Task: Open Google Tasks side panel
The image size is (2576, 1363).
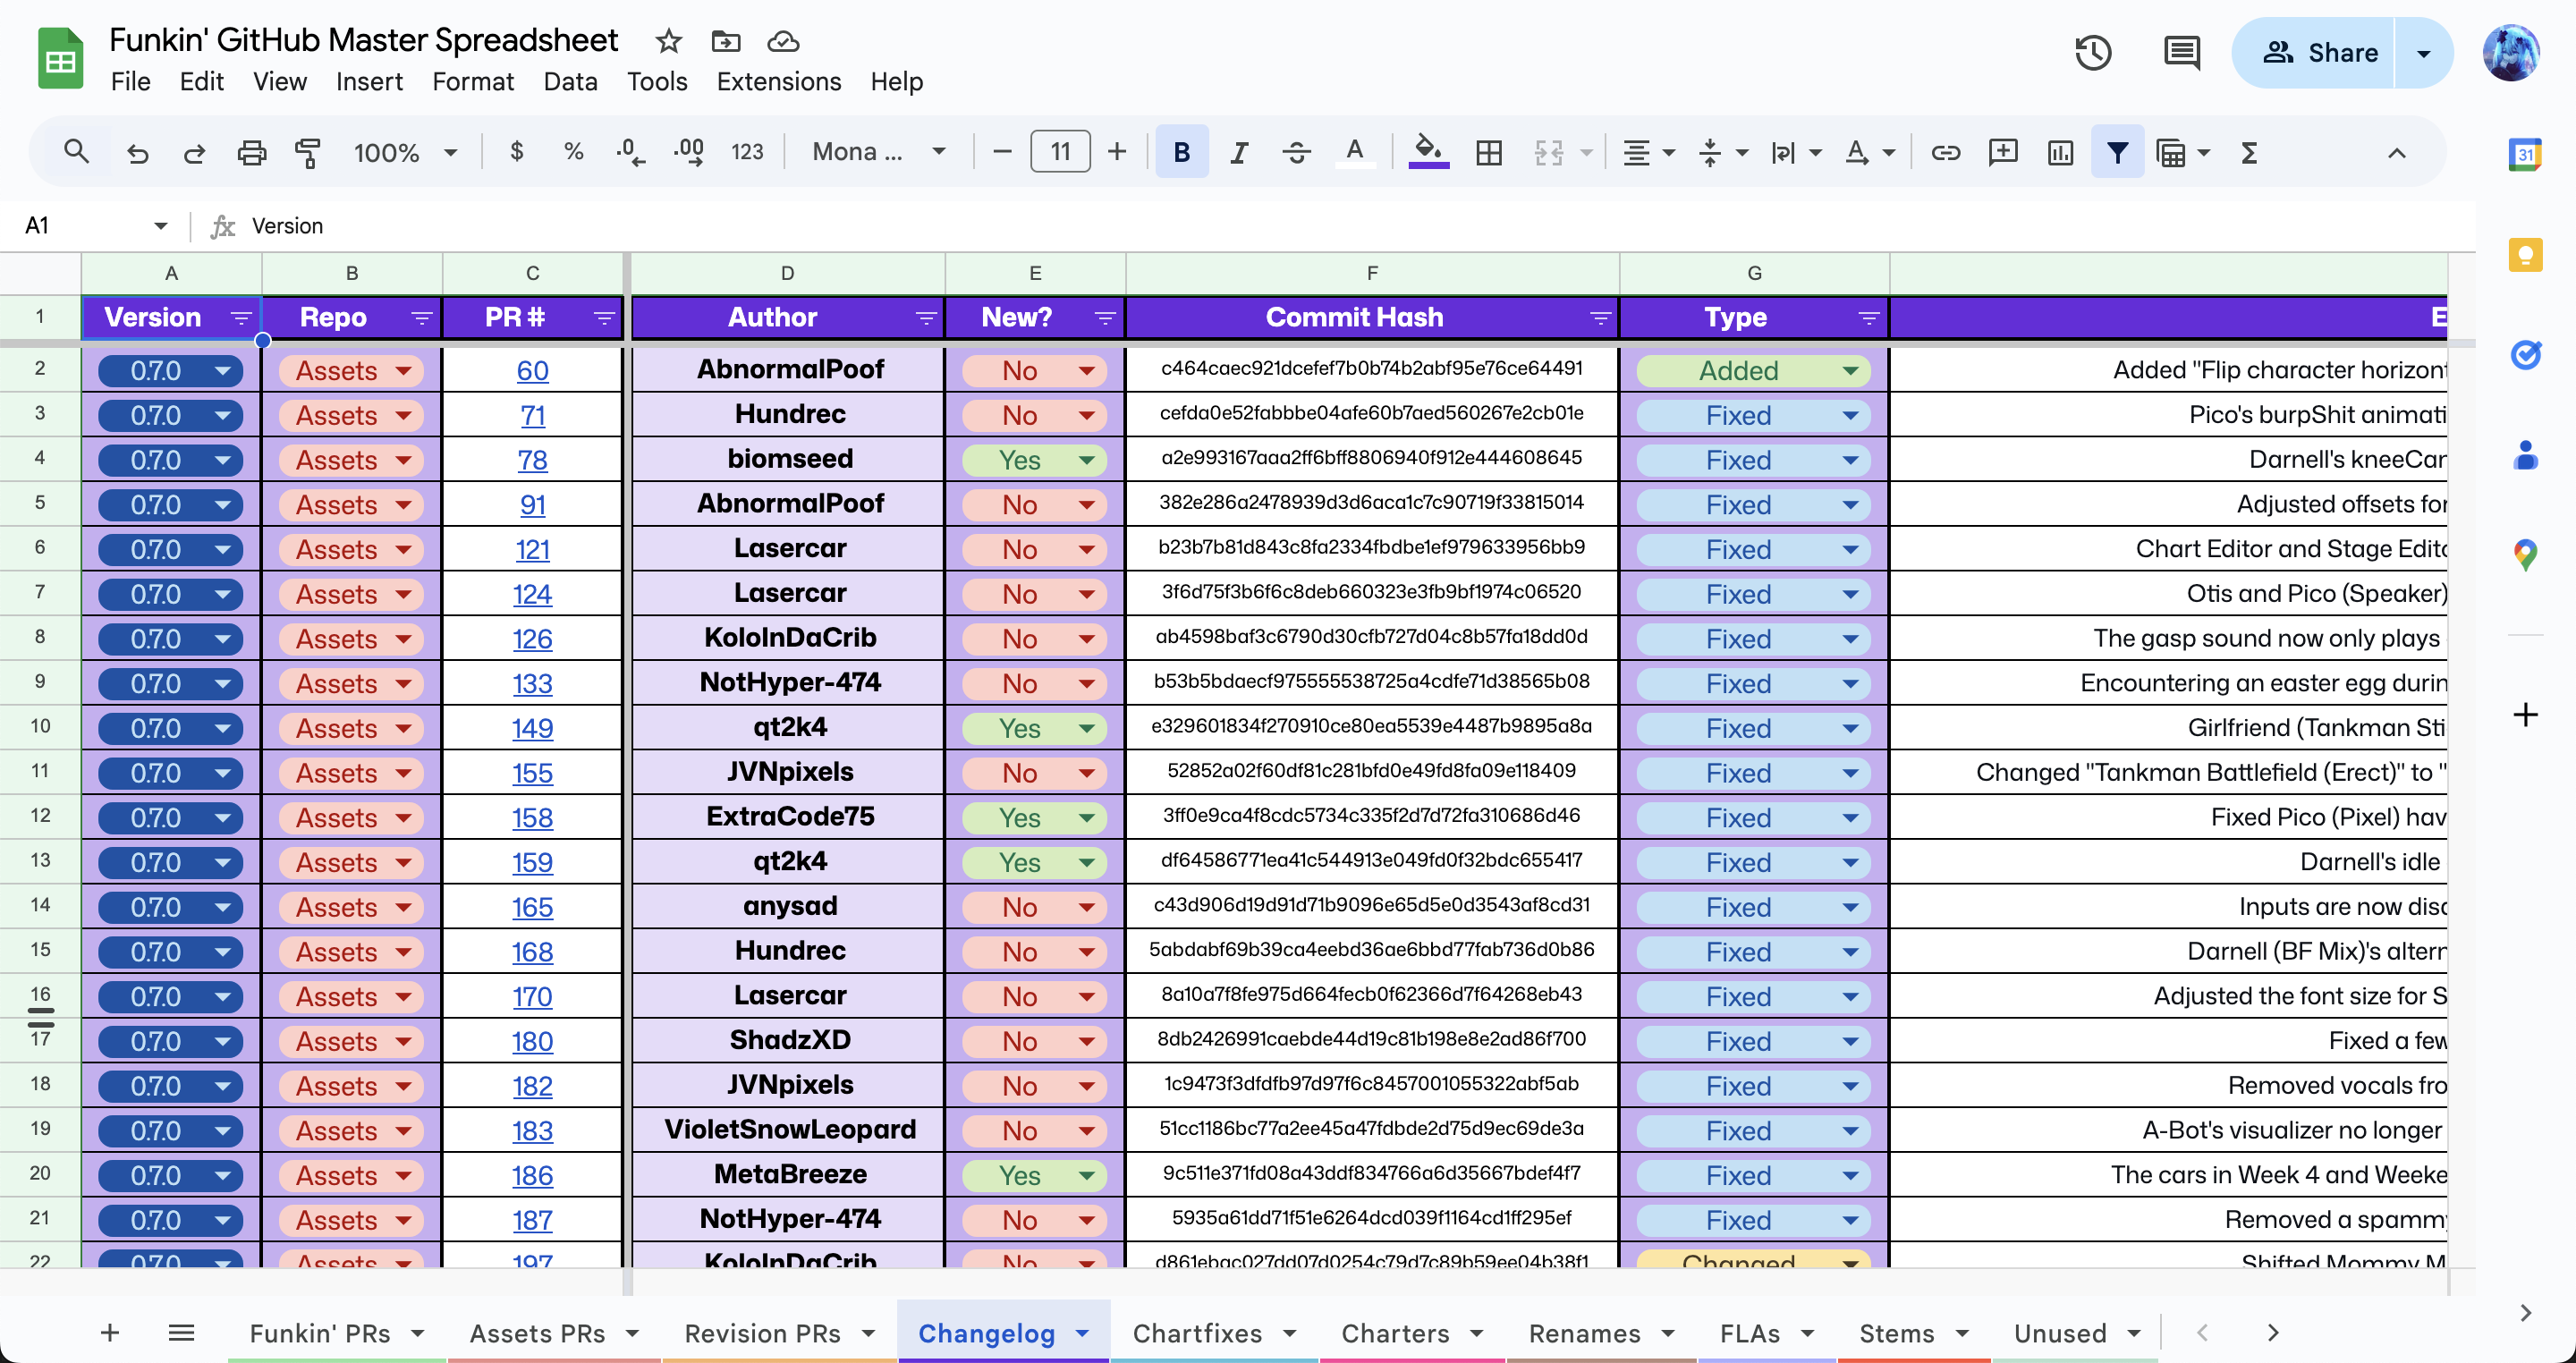Action: tap(2525, 354)
